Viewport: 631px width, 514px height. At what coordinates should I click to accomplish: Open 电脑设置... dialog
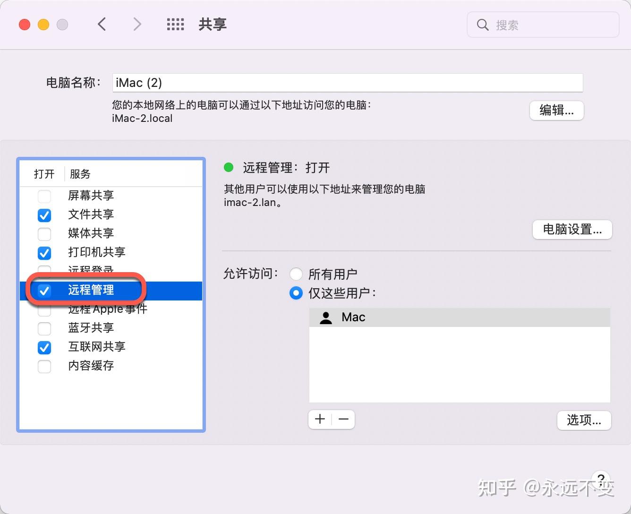(x=572, y=230)
